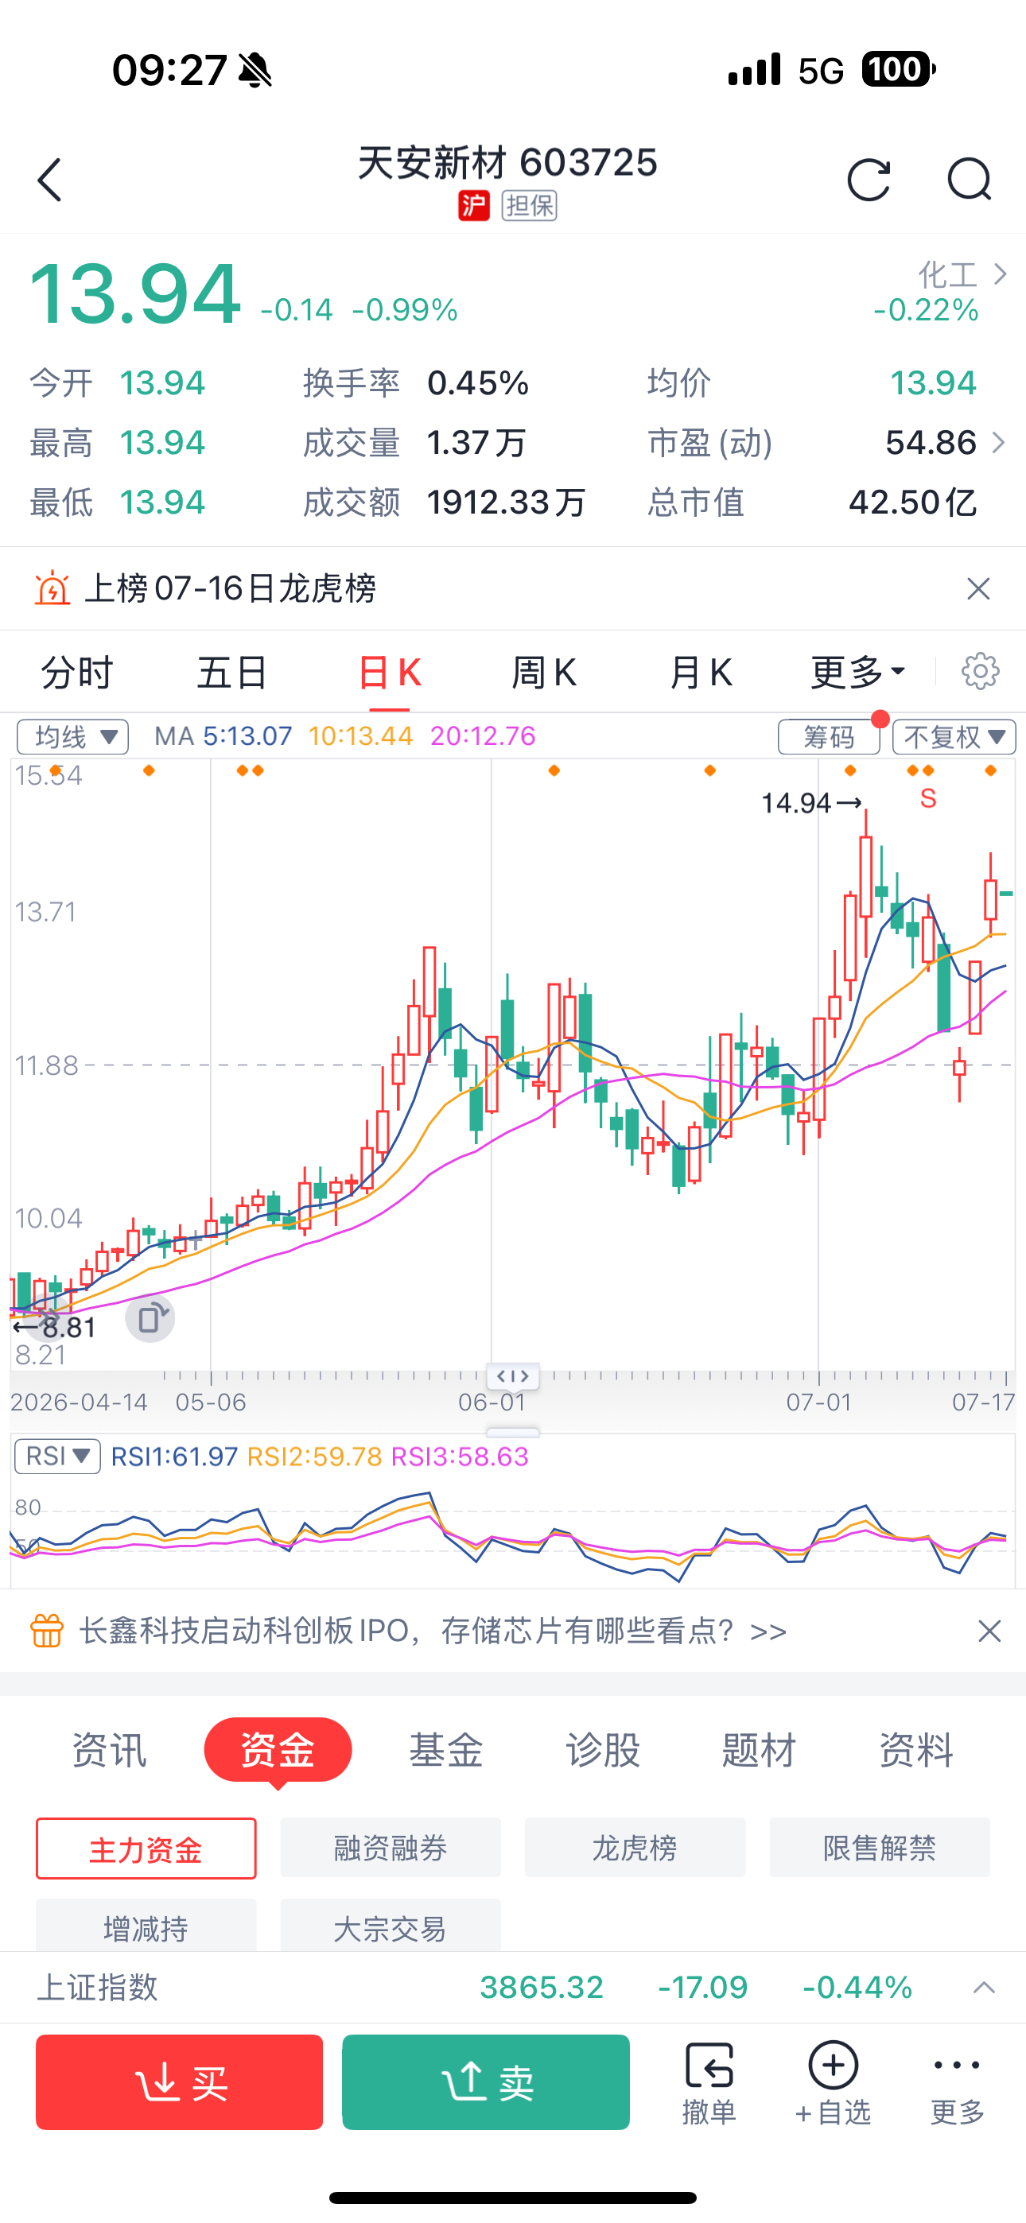
Task: Switch to 分时 chart tab
Action: [78, 673]
